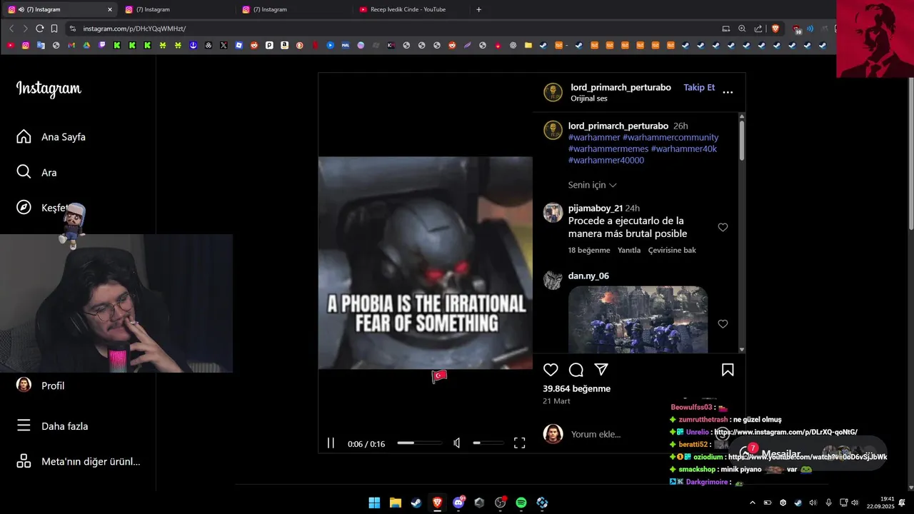Open the 19:41 taskbar clock
The image size is (914, 514).
pyautogui.click(x=880, y=503)
